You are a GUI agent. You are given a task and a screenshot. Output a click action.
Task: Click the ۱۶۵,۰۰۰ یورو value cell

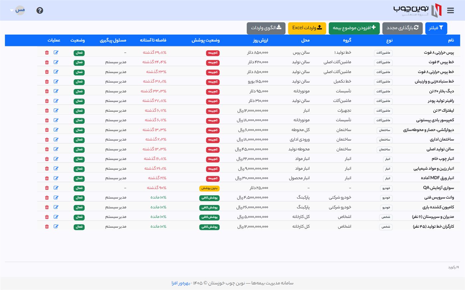(258, 82)
